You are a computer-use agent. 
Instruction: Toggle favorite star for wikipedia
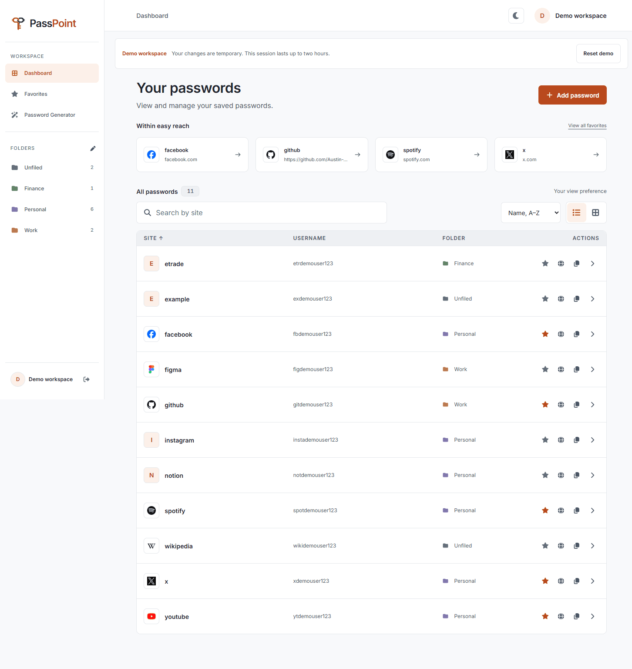[x=545, y=546]
